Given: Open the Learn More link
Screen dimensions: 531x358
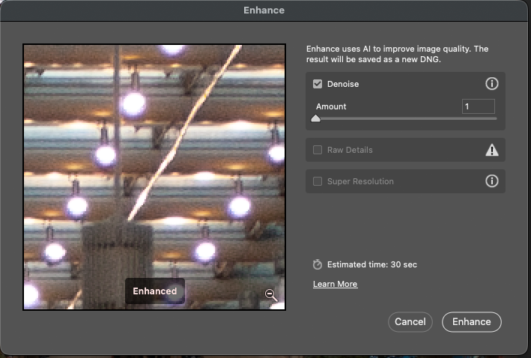Looking at the screenshot, I should click(335, 284).
